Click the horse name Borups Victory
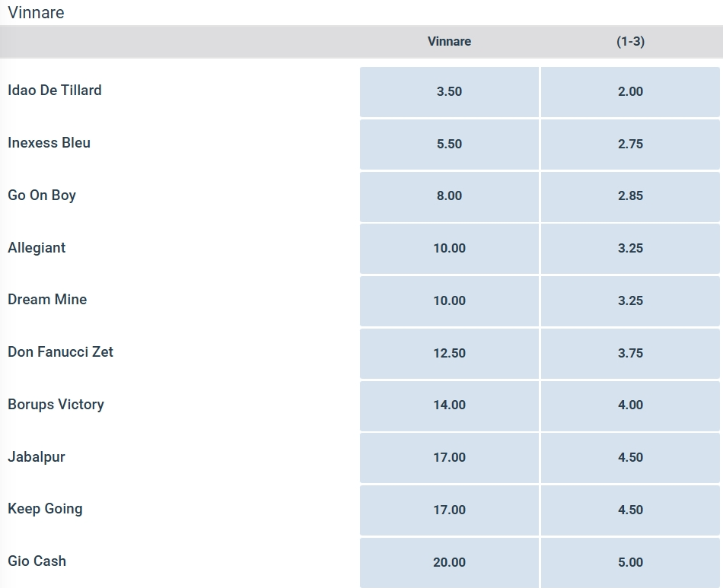723x588 pixels. pyautogui.click(x=56, y=405)
